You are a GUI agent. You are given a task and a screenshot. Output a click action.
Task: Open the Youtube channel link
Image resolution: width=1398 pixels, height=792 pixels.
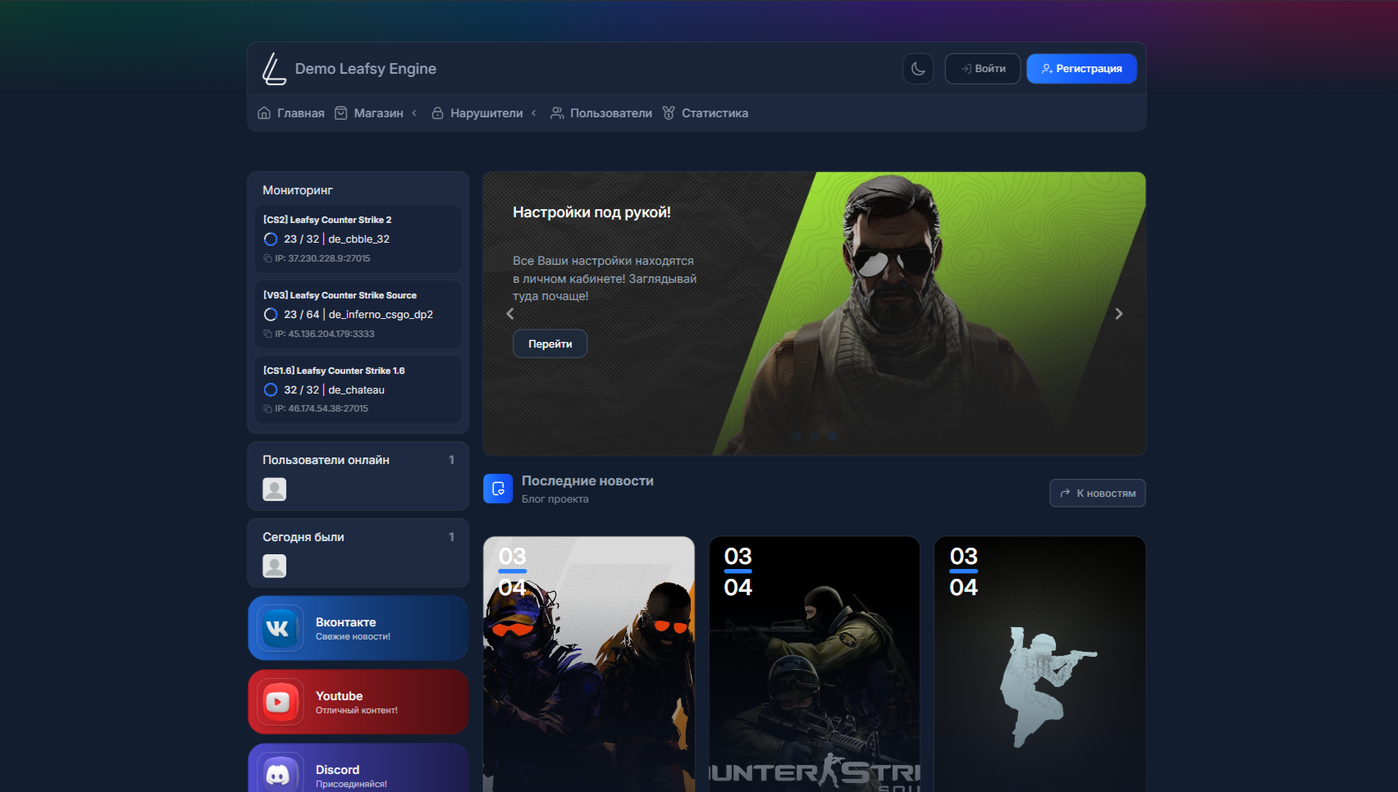point(358,702)
